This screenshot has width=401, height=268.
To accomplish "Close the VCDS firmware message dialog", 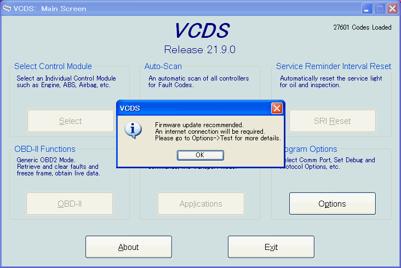I will click(x=277, y=109).
